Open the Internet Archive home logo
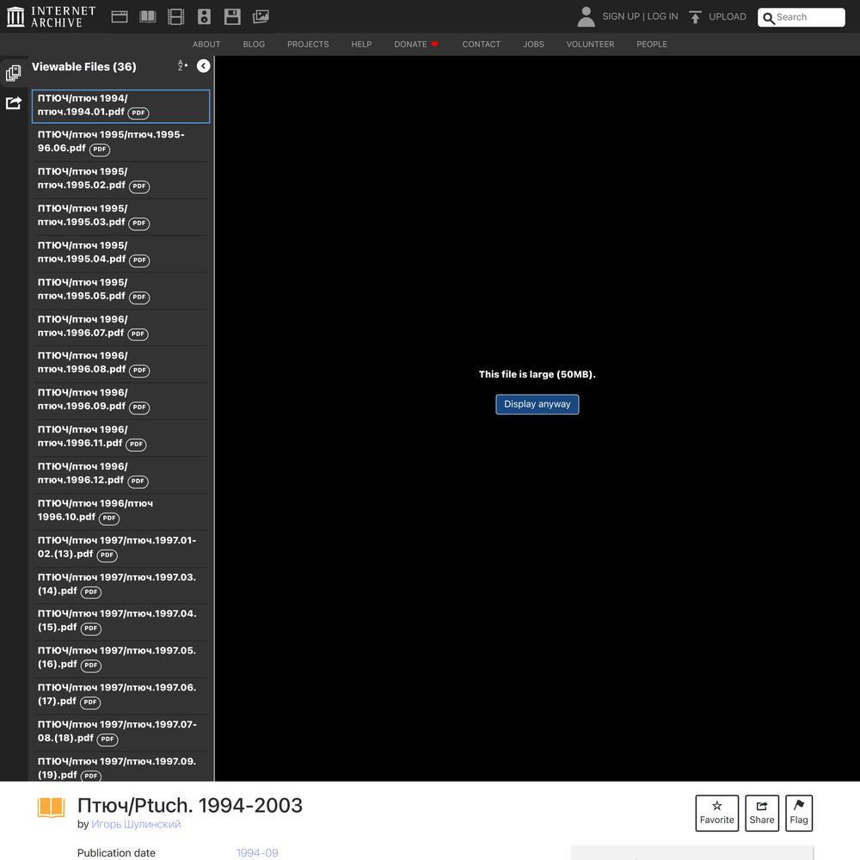This screenshot has height=860, width=860. [x=51, y=16]
